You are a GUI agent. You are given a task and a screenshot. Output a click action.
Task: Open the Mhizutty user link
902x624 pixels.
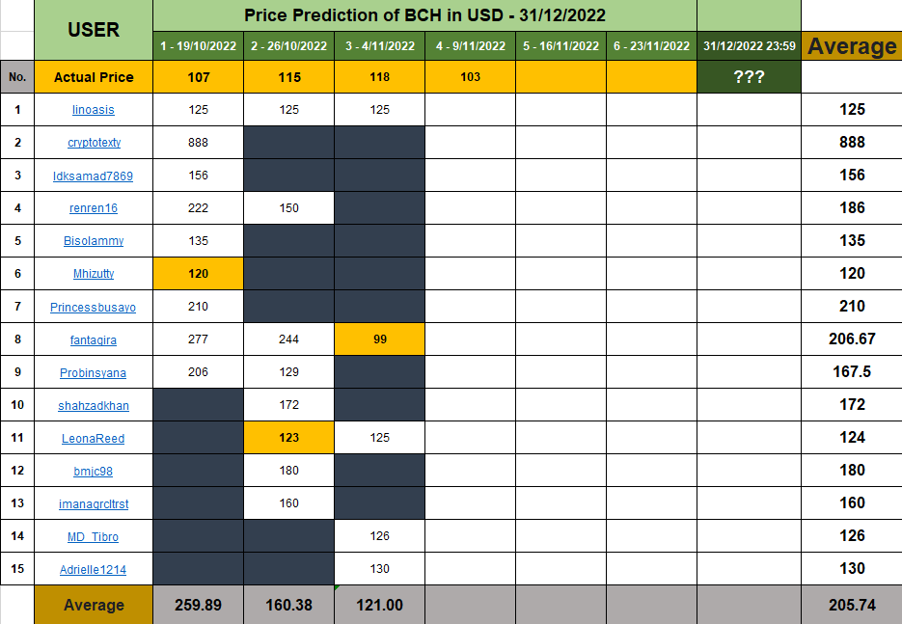click(94, 274)
